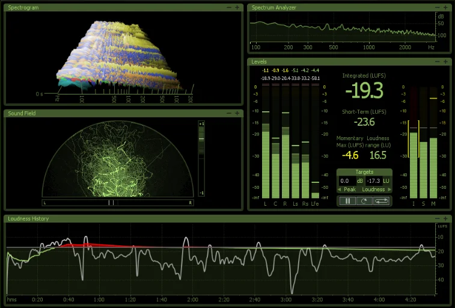Pause the loudness metering
Viewport: 455px width, 308px height.
(x=347, y=201)
